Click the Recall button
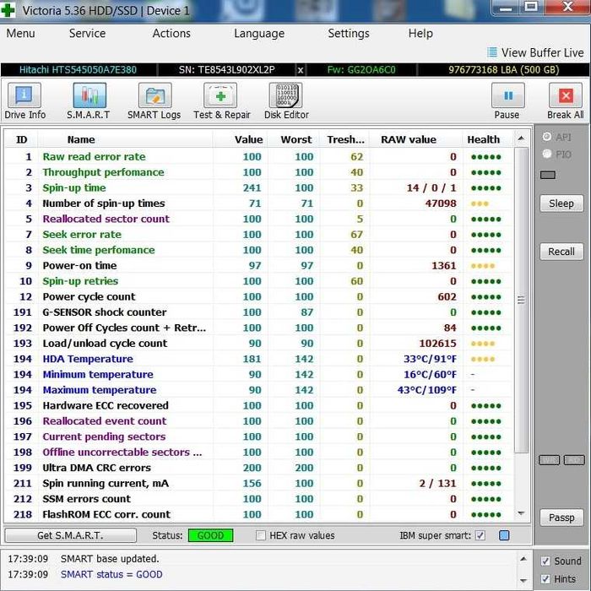 point(561,252)
